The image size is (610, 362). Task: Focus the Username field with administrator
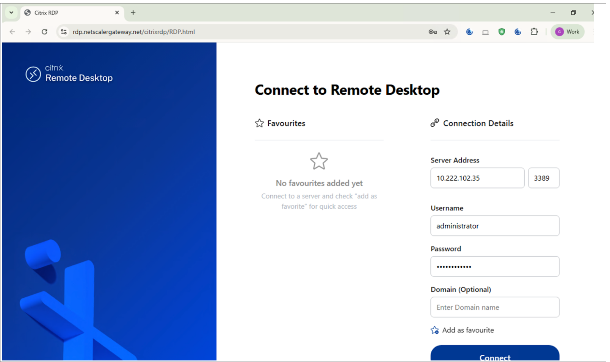(x=494, y=226)
